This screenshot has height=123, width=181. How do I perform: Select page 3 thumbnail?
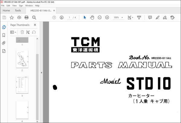point(22,85)
